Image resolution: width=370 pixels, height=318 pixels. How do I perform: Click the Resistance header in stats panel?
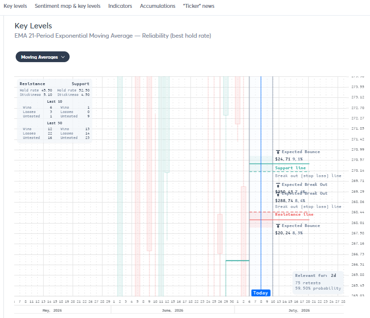pos(32,84)
